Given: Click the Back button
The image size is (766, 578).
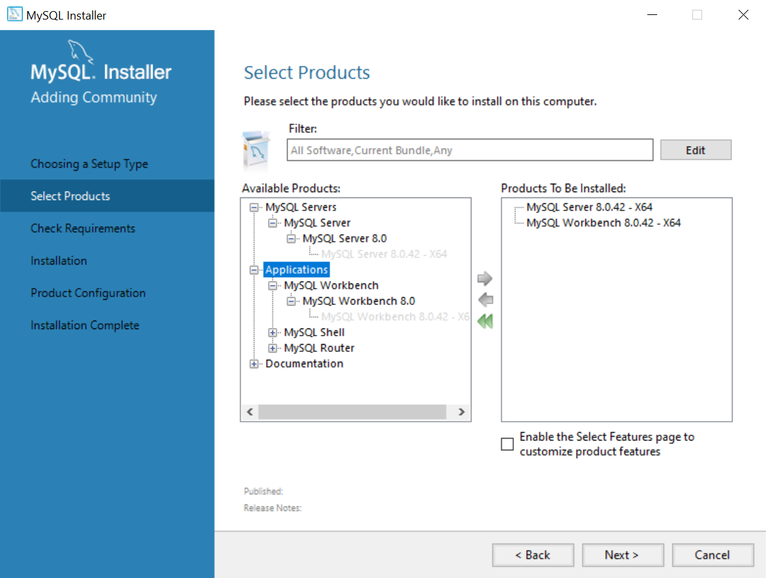Looking at the screenshot, I should [x=533, y=555].
